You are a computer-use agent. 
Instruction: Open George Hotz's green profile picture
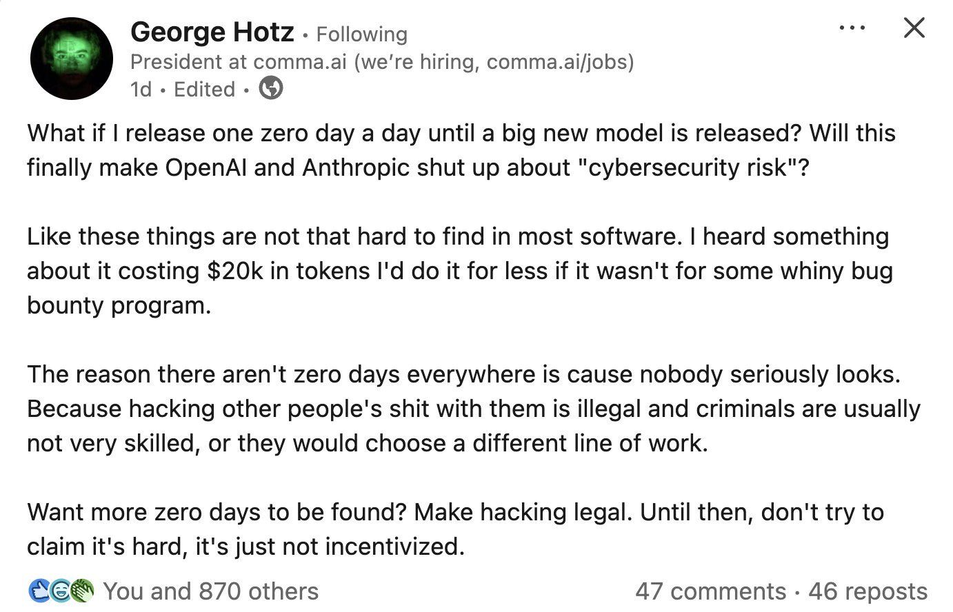71,59
